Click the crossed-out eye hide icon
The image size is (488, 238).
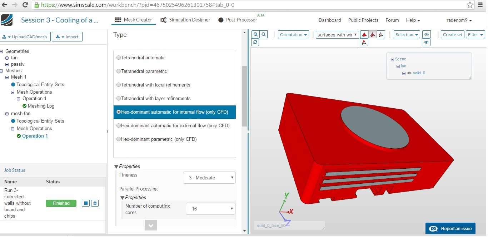426,34
